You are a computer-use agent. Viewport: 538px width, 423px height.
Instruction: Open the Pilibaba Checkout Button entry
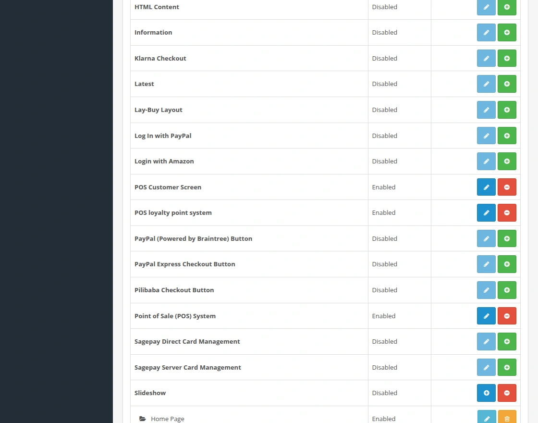174,290
